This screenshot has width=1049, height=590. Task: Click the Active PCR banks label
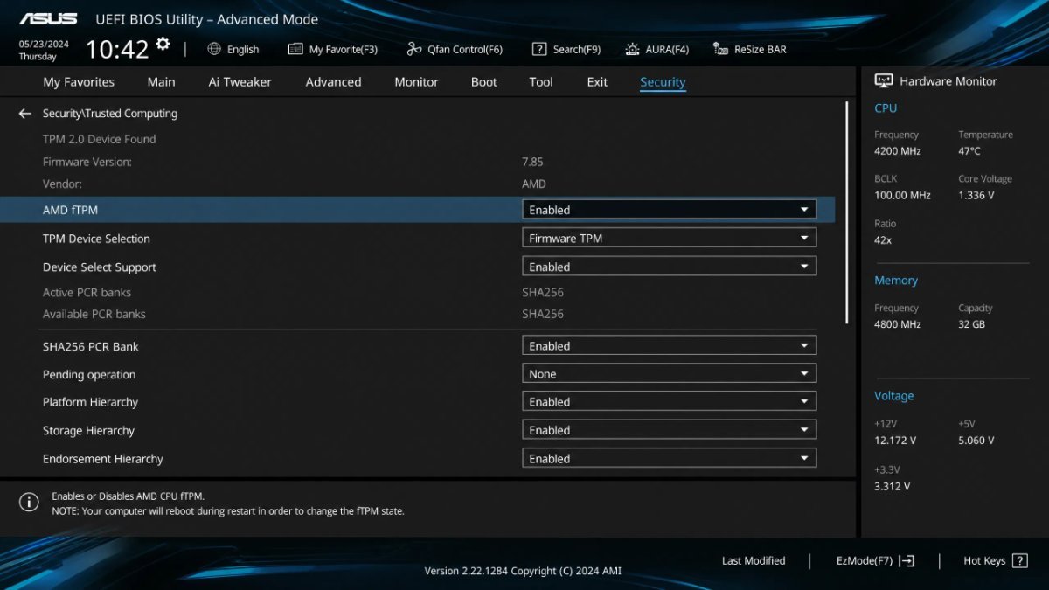coord(87,293)
